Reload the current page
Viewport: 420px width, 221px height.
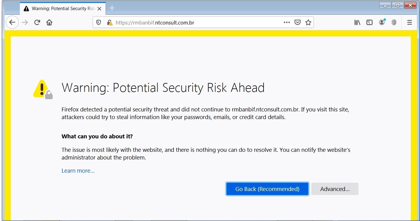pos(37,22)
